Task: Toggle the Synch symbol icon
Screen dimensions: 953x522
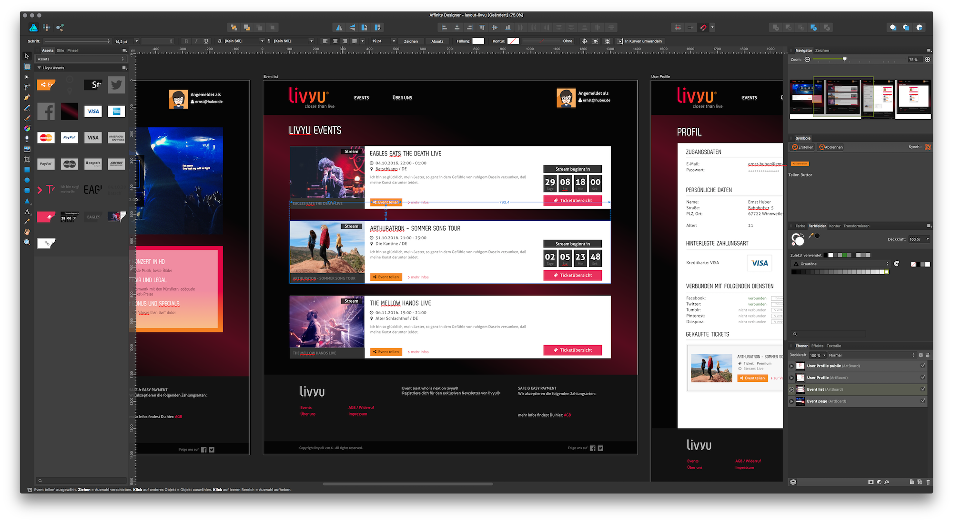Action: (x=928, y=147)
